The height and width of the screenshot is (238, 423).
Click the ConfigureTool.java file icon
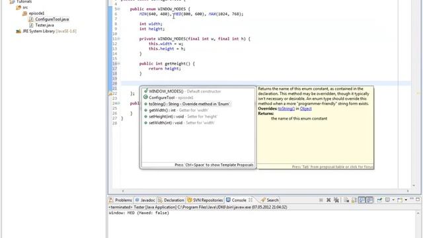(31, 19)
